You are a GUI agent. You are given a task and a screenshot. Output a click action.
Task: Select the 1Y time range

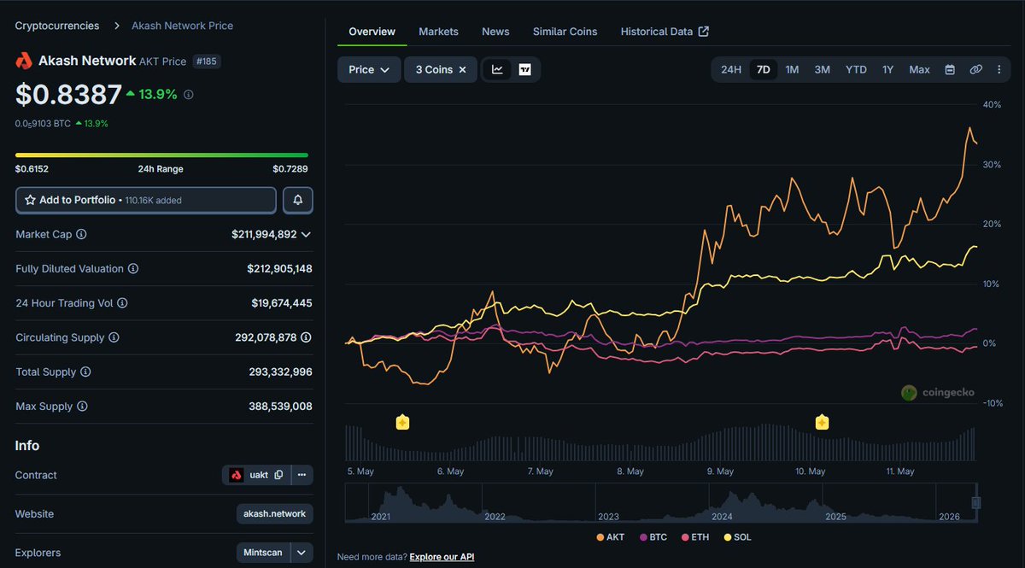tap(887, 69)
